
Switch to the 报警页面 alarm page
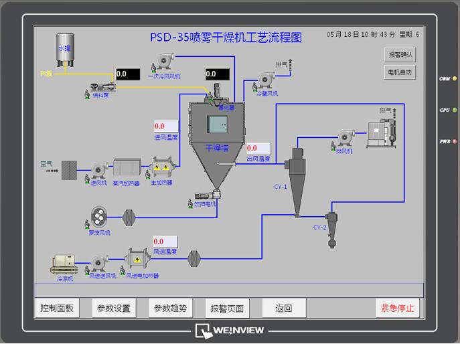pos(227,309)
